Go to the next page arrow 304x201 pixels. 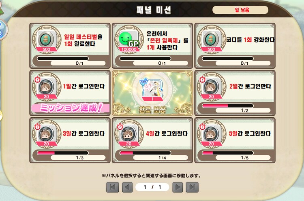click(x=178, y=187)
